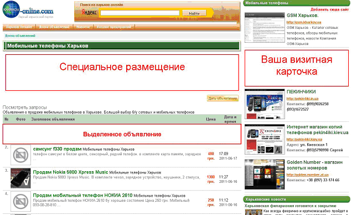The height and width of the screenshot is (215, 357).
Task: Click the no-photo placeholder for самсунг f330 ad
Action: tap(20, 155)
